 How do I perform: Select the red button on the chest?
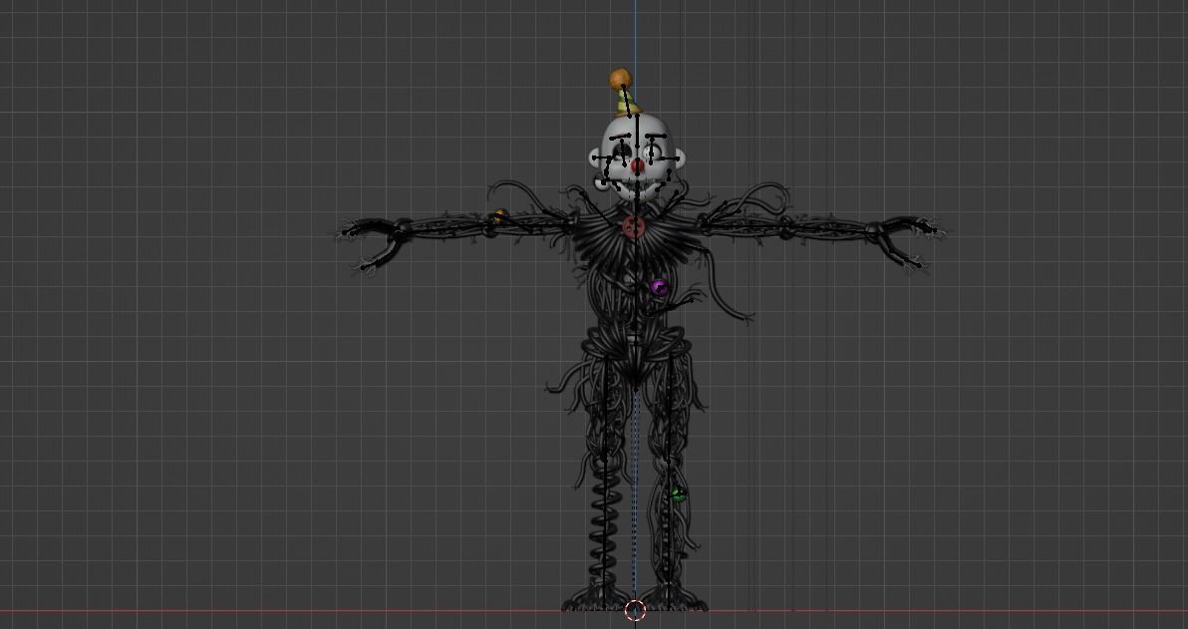coord(634,226)
